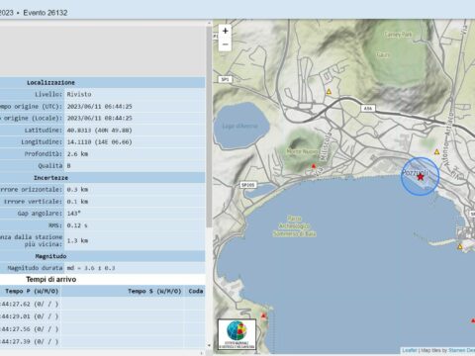The width and height of the screenshot is (475, 356).
Task: Click the arrival time row 44:27.39
Action: click(30, 341)
